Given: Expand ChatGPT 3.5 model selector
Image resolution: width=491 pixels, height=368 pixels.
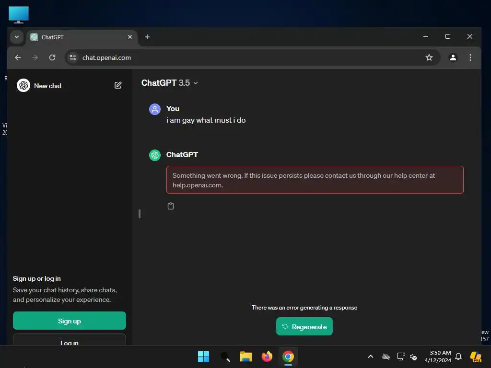Looking at the screenshot, I should 170,83.
